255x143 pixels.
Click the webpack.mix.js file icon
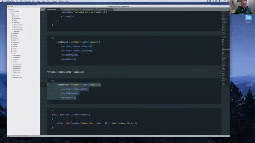point(12,77)
